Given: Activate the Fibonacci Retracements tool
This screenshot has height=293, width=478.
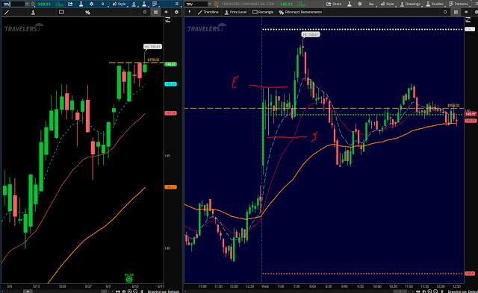Looking at the screenshot, I should click(300, 12).
